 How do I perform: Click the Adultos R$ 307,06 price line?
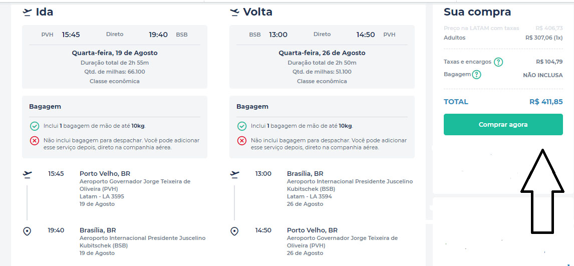(x=543, y=38)
